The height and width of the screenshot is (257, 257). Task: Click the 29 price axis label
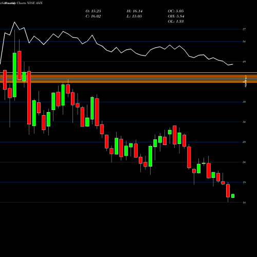pyautogui.click(x=244, y=142)
